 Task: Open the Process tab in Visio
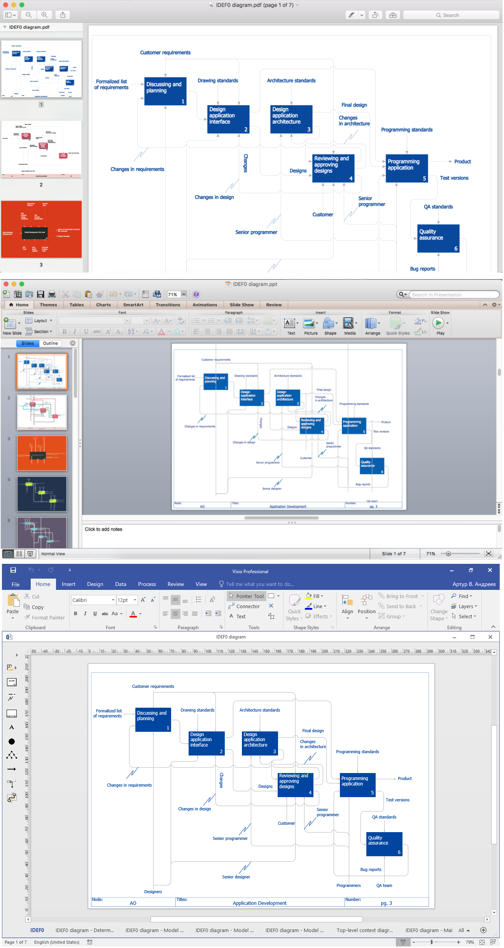tap(147, 584)
